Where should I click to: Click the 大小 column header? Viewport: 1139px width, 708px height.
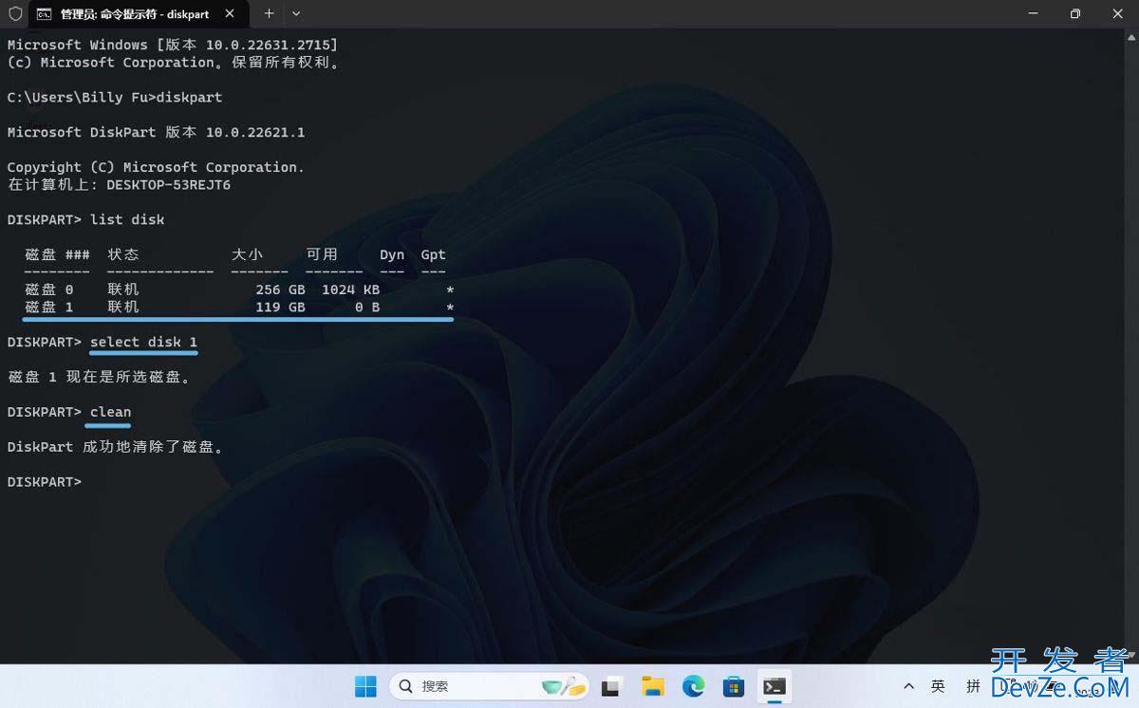(x=247, y=254)
